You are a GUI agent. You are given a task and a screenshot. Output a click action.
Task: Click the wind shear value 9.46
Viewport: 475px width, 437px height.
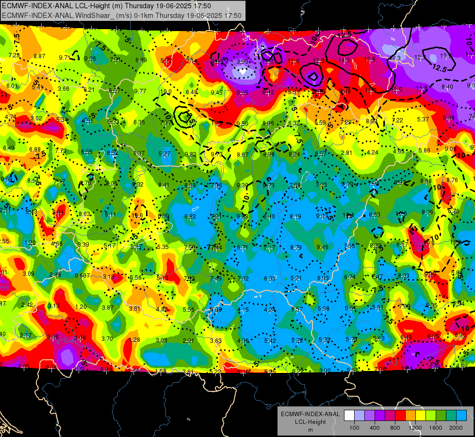tap(322, 247)
